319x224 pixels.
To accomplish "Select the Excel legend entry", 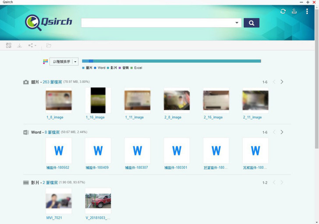I will click(x=136, y=68).
